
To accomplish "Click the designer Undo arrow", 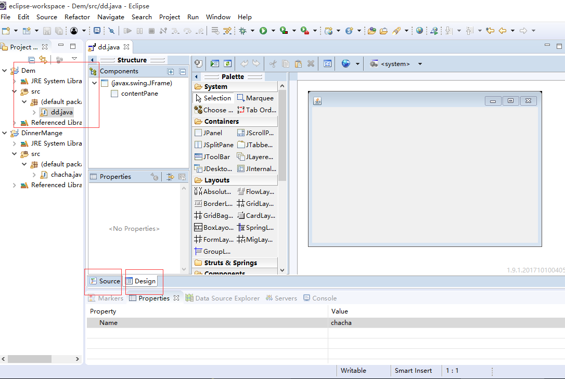I will pyautogui.click(x=244, y=64).
